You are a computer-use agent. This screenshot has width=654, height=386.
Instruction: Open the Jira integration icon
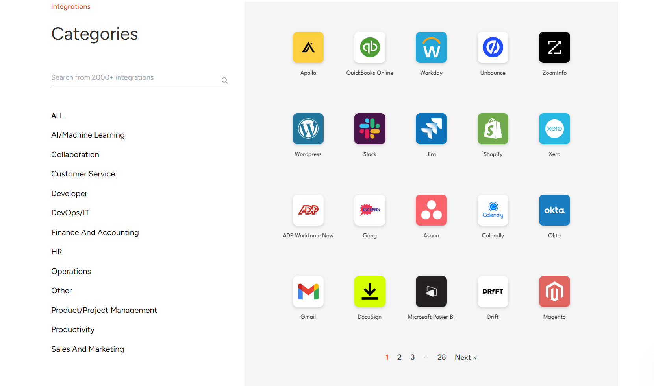[431, 129]
